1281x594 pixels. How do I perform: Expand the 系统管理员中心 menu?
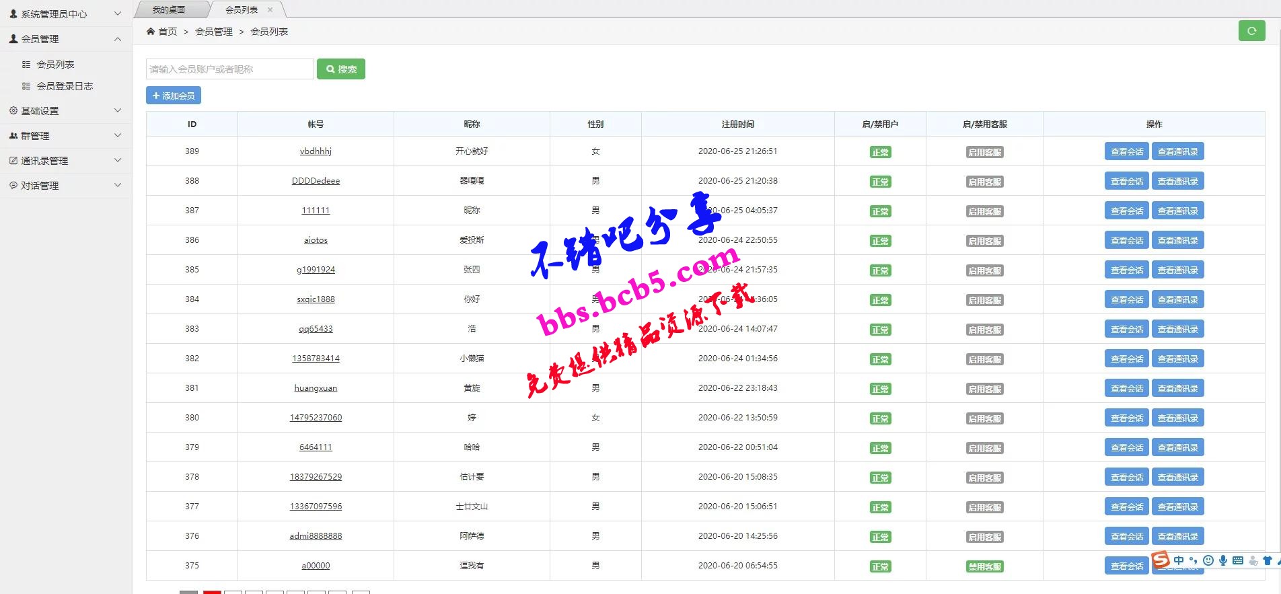tap(66, 13)
